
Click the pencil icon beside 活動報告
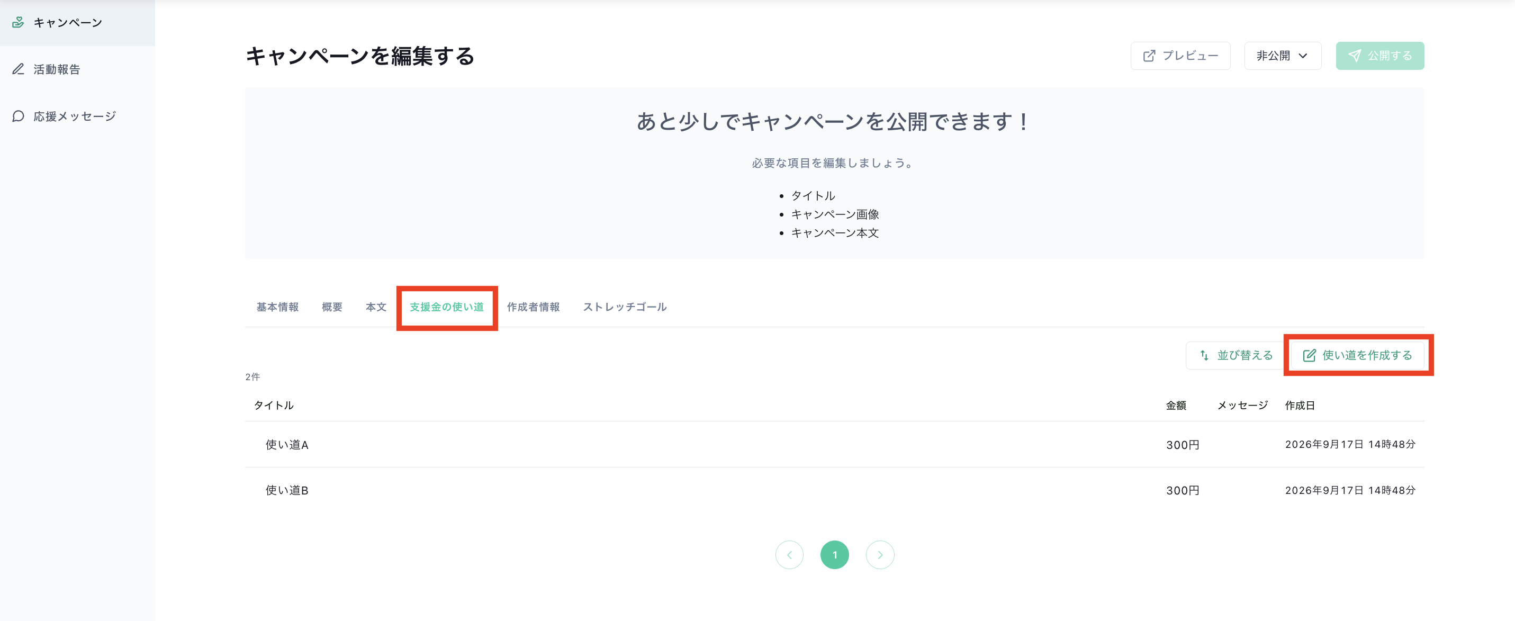click(18, 69)
